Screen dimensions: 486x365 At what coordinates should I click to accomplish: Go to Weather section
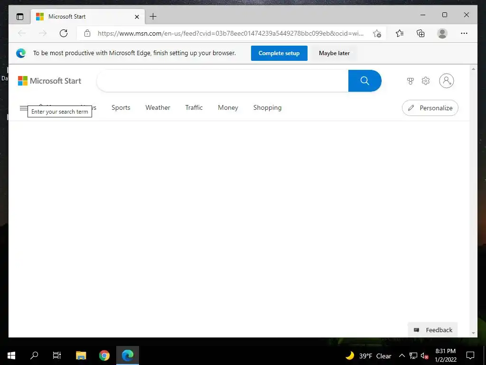(x=158, y=108)
